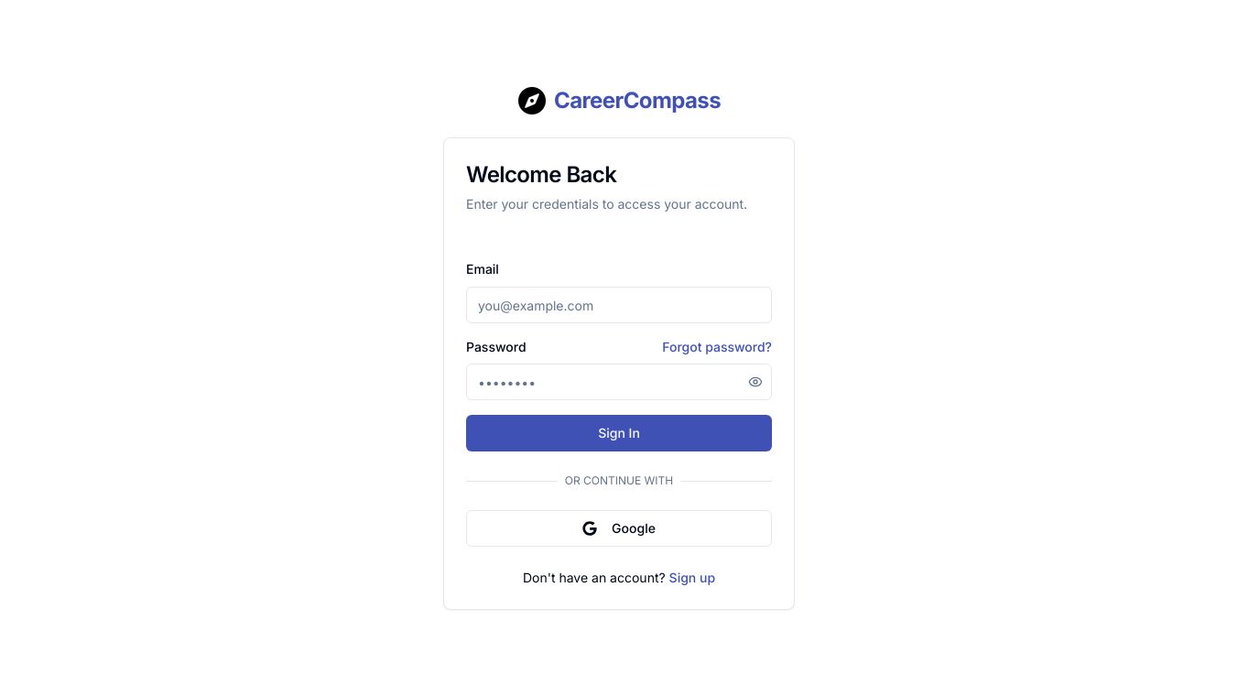This screenshot has width=1238, height=696.
Task: Click the masked password dots
Action: [x=507, y=383]
